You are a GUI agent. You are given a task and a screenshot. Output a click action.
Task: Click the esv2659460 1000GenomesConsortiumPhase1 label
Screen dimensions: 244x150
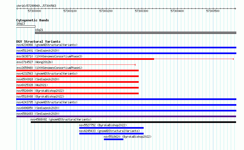[x=49, y=68]
